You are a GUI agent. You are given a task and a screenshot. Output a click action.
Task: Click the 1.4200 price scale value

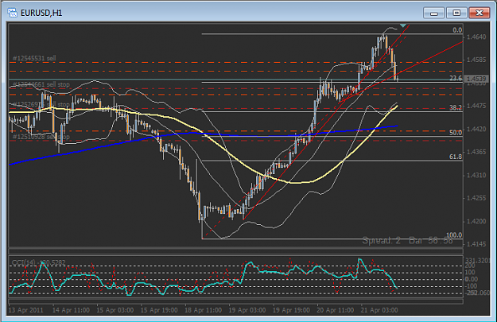[x=476, y=221]
